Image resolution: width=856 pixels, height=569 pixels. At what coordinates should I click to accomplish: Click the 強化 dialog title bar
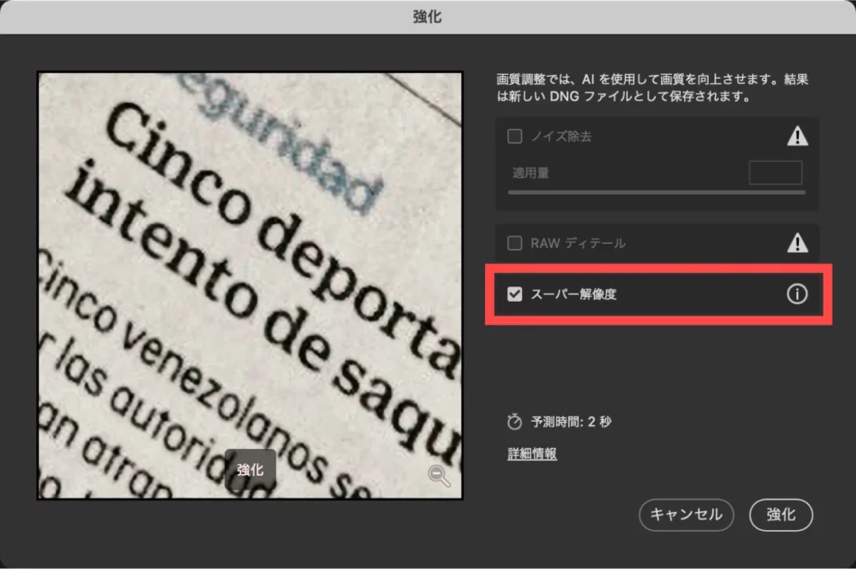[x=428, y=16]
